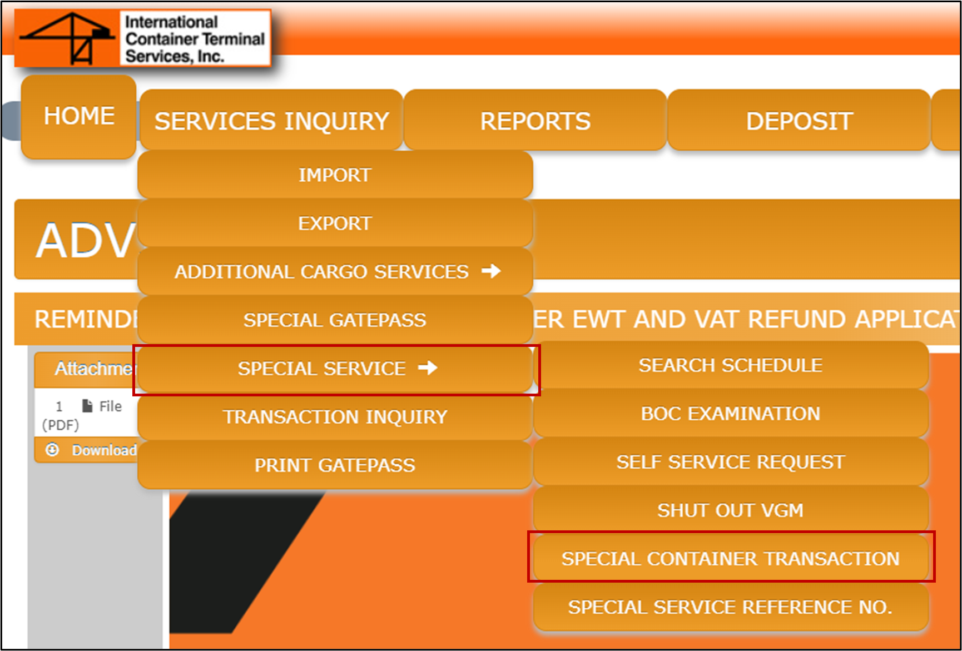962x651 pixels.
Task: Open the Deposit menu
Action: [x=799, y=121]
